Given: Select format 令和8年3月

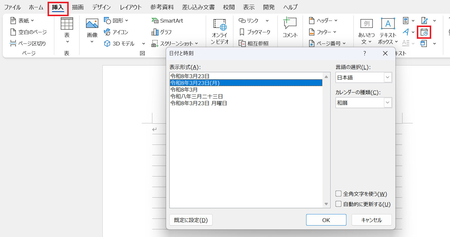Looking at the screenshot, I should [x=246, y=90].
